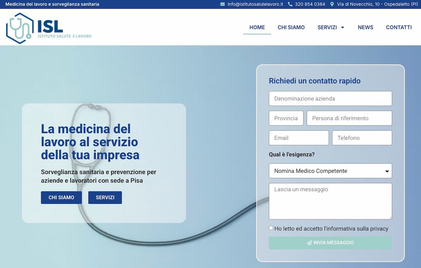421x268 pixels.
Task: Focus the Provincia field
Action: pos(286,118)
